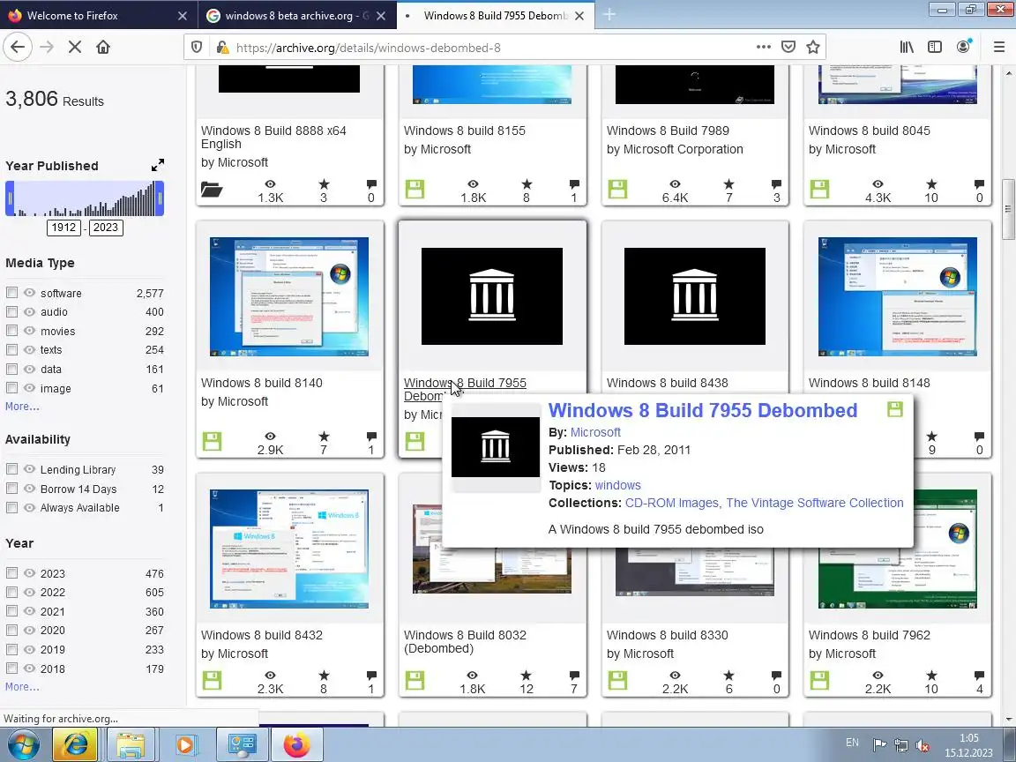Open Windows Explorer folder in taskbar
Viewport: 1016px width, 762px height.
[x=131, y=744]
